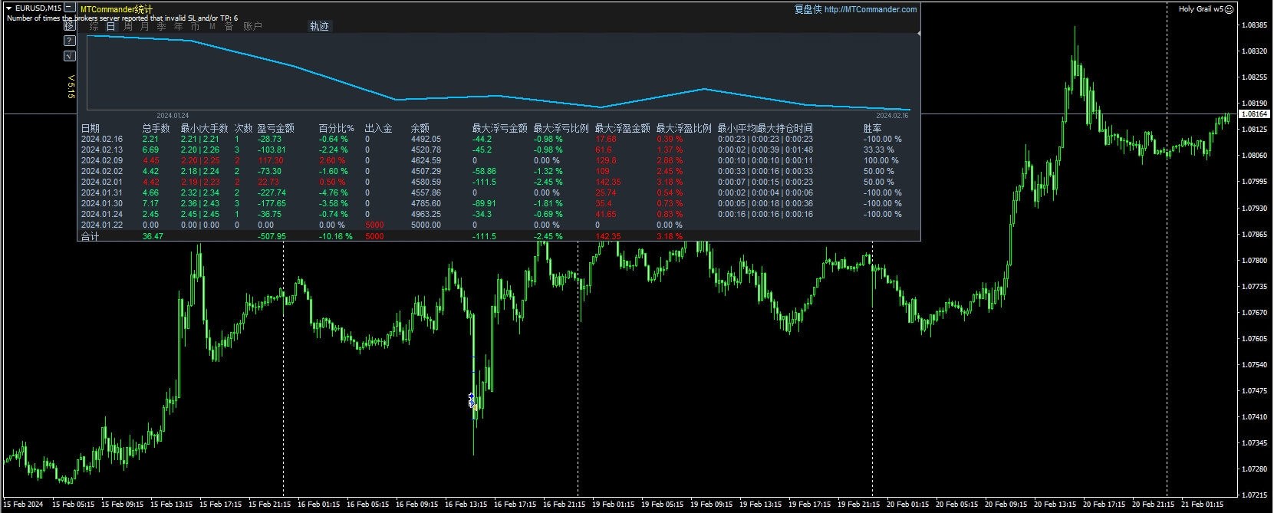
Task: Click the 复盘侠 label text
Action: [807, 9]
